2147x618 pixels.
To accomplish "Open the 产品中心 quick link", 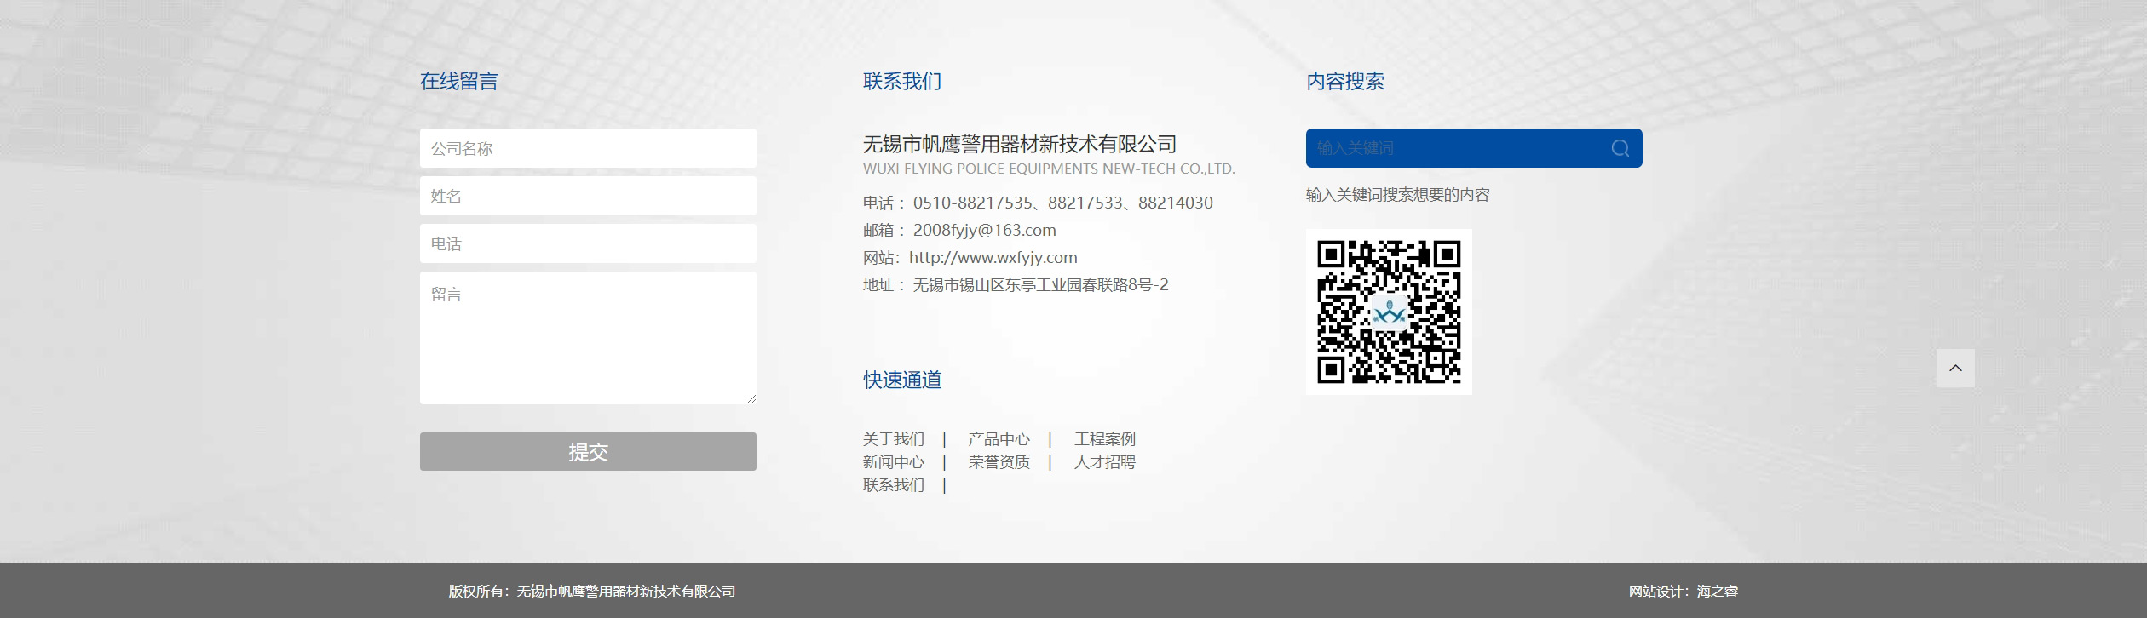I will tap(999, 439).
